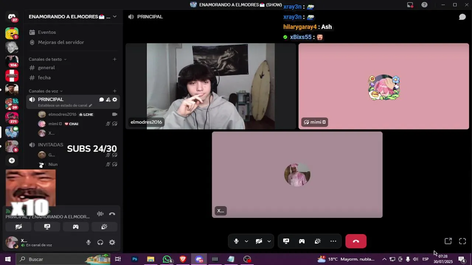
Task: Share your screen from the left voice panel
Action: [47, 227]
